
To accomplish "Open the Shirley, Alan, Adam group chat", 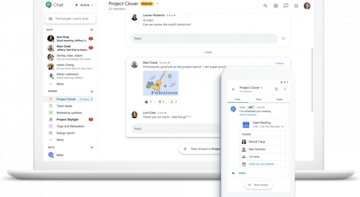I will pyautogui.click(x=70, y=57).
